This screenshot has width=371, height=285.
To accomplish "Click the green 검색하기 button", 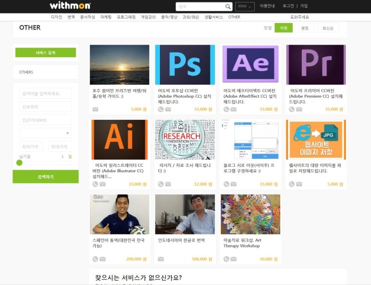I will coord(46,176).
